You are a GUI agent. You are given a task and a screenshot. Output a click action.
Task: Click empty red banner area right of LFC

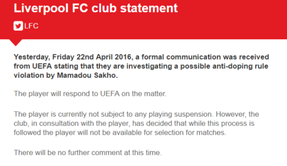tap(161, 27)
